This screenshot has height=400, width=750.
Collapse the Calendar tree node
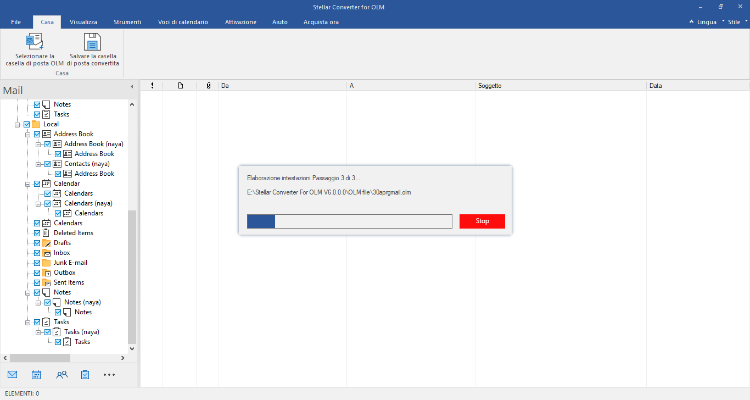coord(28,184)
